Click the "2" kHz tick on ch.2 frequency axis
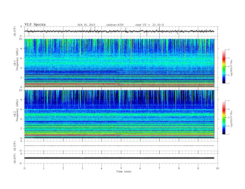The height and width of the screenshot is (189, 245). pos(22,129)
